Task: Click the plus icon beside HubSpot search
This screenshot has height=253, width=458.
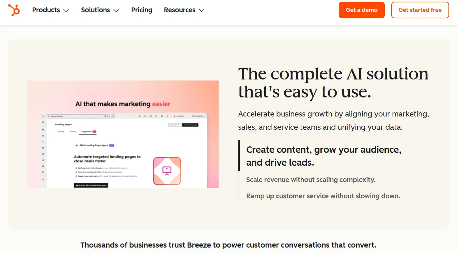Action: [x=113, y=116]
